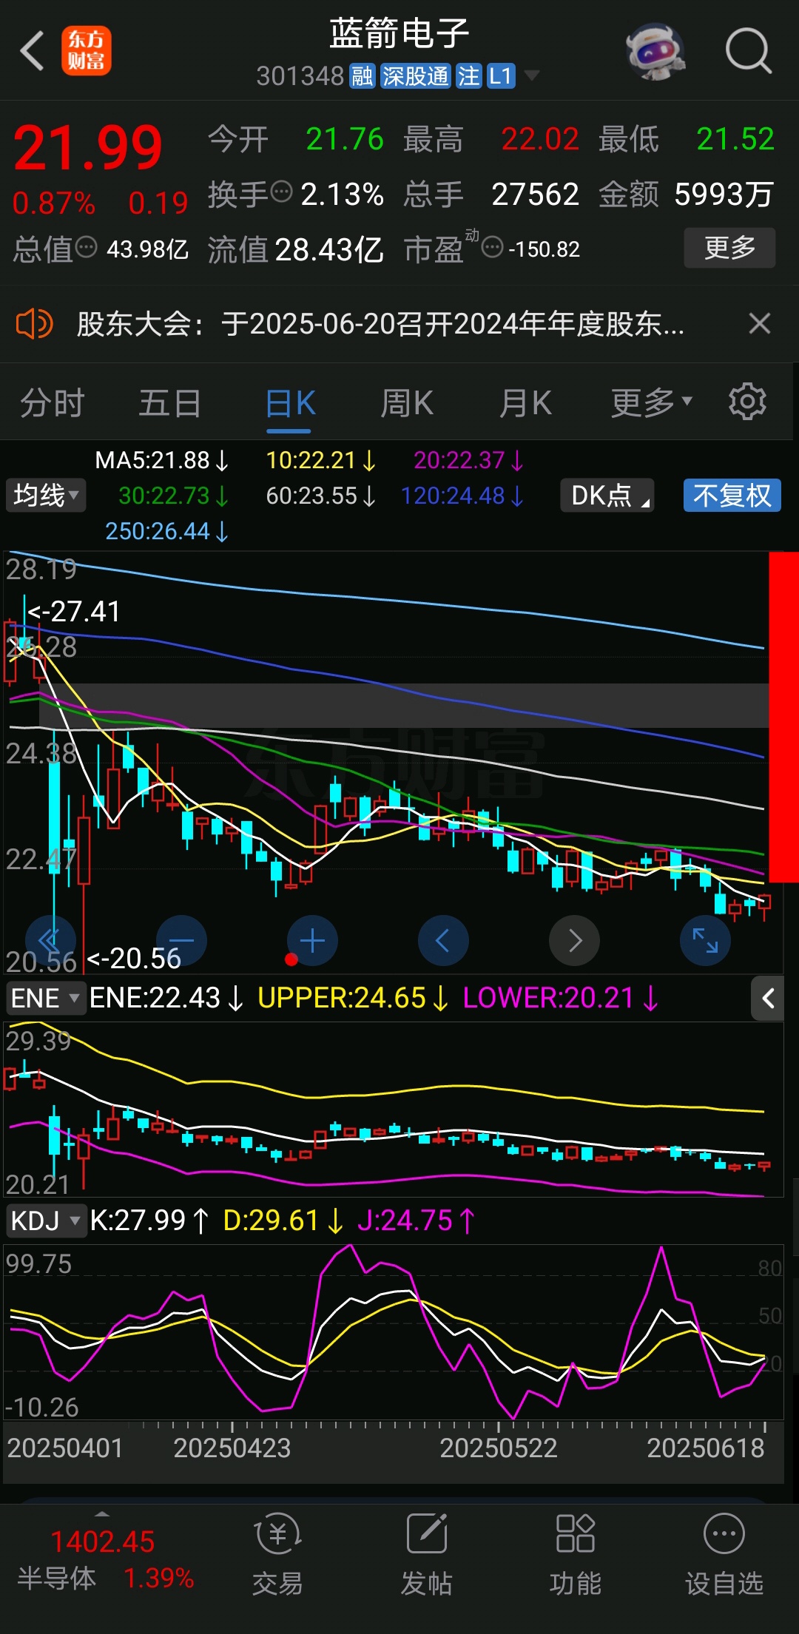Open stock search magnifier

(748, 51)
